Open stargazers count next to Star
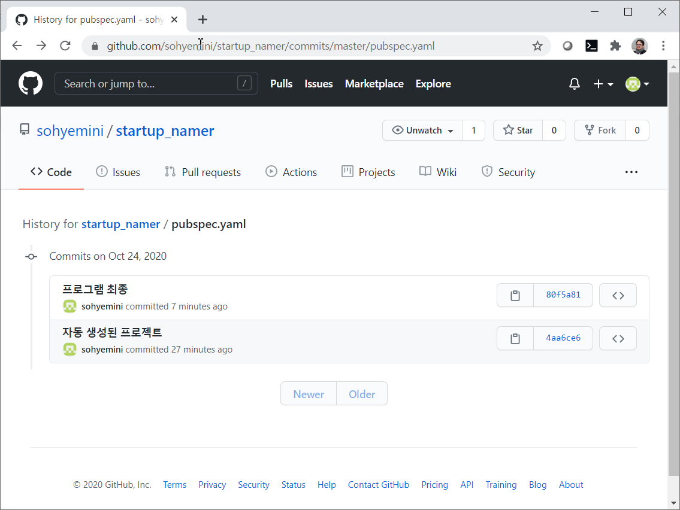 tap(554, 130)
